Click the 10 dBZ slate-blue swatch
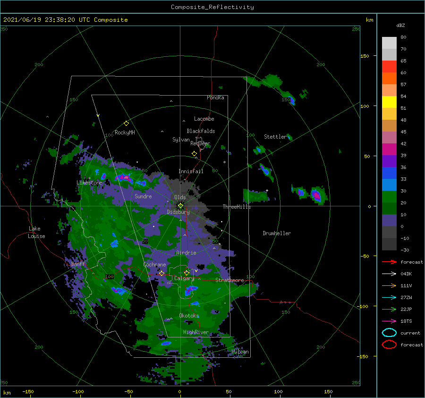Screen dimensions: 425x398 pyautogui.click(x=389, y=221)
